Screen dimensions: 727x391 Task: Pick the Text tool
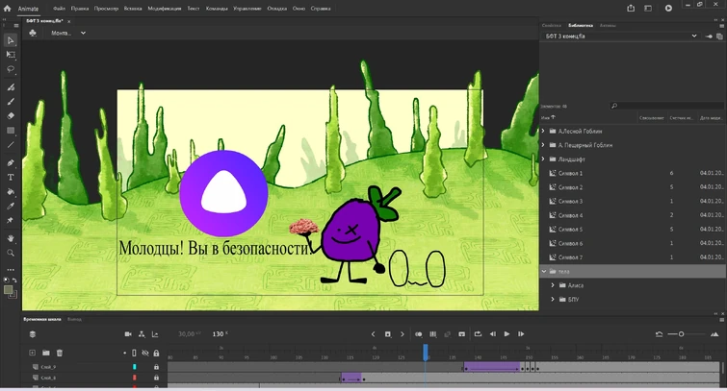[x=11, y=177]
